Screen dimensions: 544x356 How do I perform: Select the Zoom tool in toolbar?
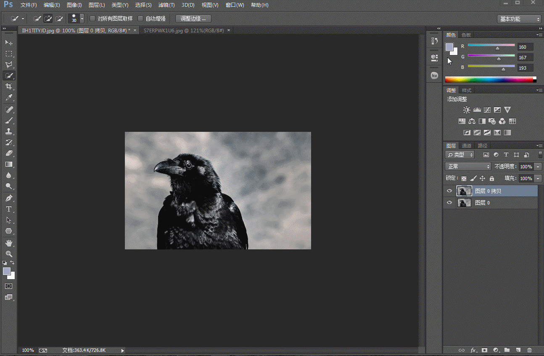coord(8,254)
